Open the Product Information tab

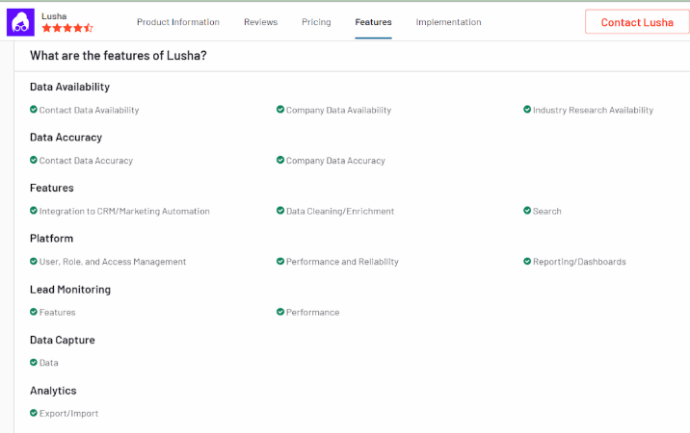coord(177,22)
